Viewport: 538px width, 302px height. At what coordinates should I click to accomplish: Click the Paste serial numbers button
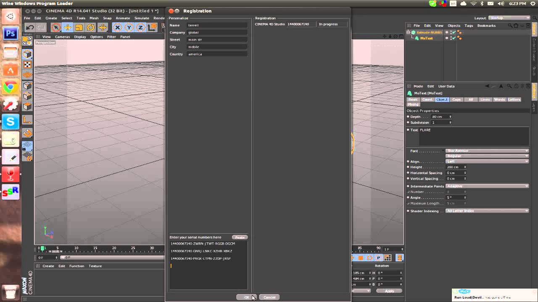pyautogui.click(x=240, y=237)
